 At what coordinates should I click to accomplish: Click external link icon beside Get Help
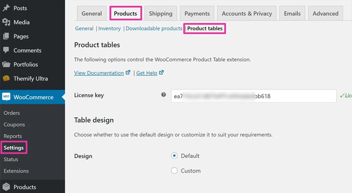161,72
